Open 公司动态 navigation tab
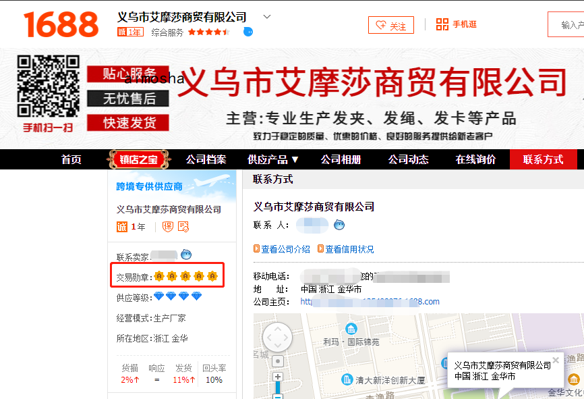The height and width of the screenshot is (399, 584). click(408, 159)
